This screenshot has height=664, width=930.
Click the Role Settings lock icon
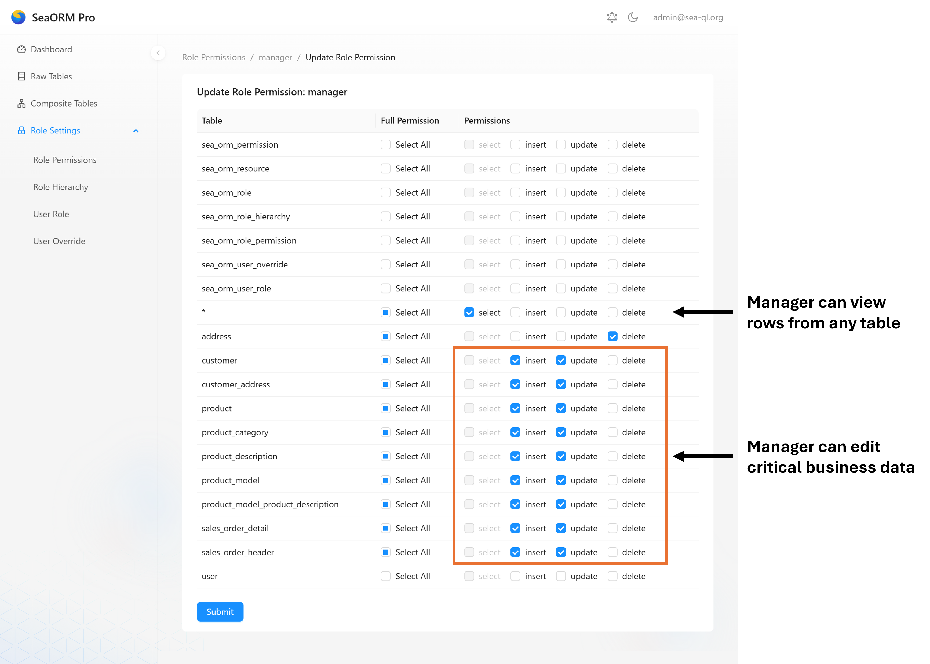coord(21,130)
